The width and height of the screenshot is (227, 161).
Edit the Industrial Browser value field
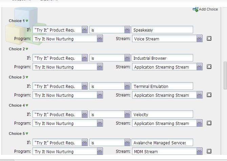[162, 58]
